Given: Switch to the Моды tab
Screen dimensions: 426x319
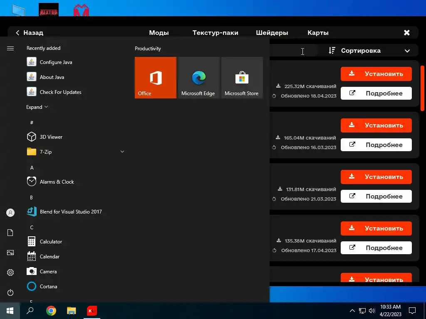Looking at the screenshot, I should [x=159, y=33].
